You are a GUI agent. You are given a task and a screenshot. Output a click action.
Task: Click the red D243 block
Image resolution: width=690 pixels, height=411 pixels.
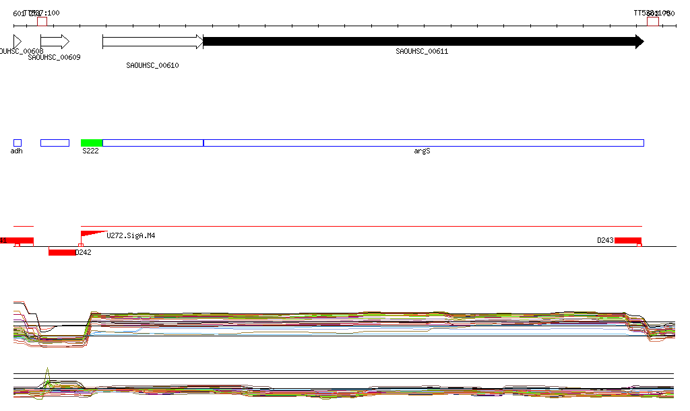[627, 240]
